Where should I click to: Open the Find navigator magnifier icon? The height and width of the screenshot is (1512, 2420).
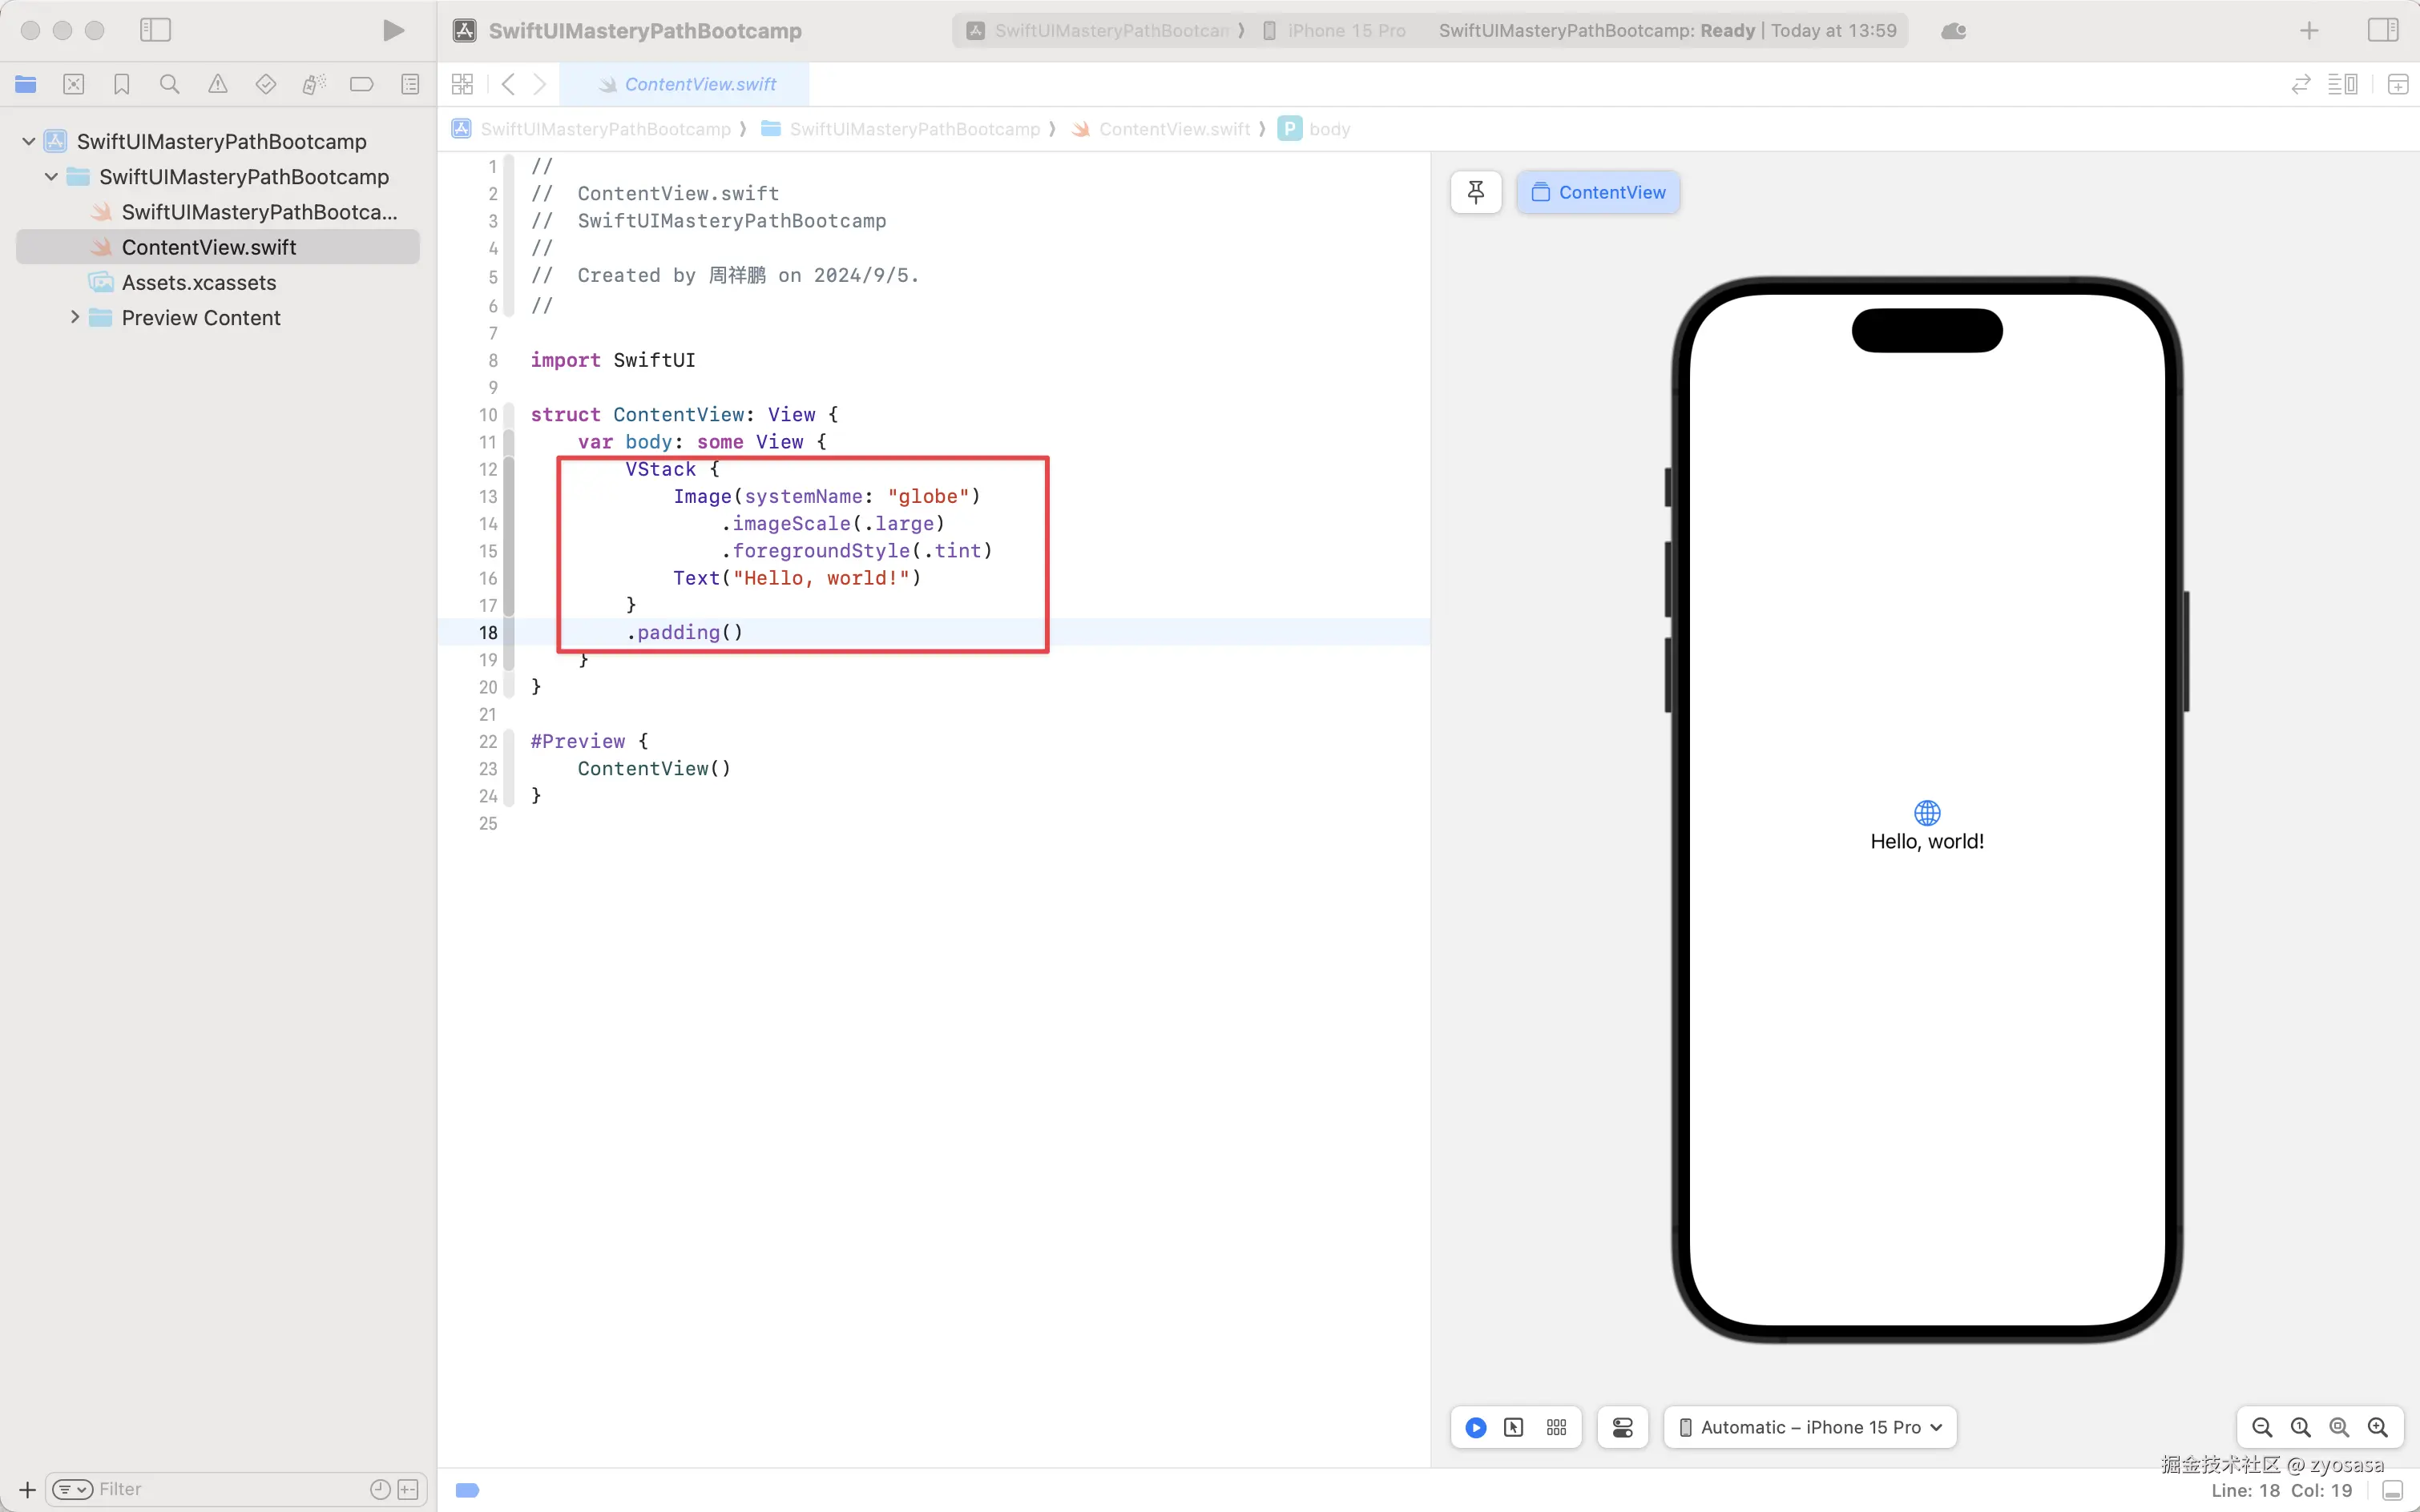tap(169, 85)
